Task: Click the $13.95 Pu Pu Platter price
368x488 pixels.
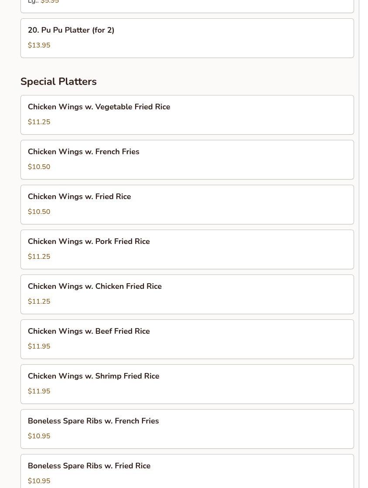Action: (39, 46)
